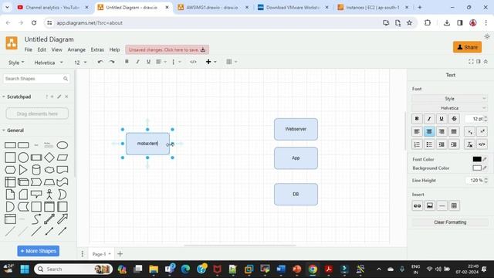Open the Extras menu
Image resolution: width=494 pixels, height=278 pixels.
point(97,49)
